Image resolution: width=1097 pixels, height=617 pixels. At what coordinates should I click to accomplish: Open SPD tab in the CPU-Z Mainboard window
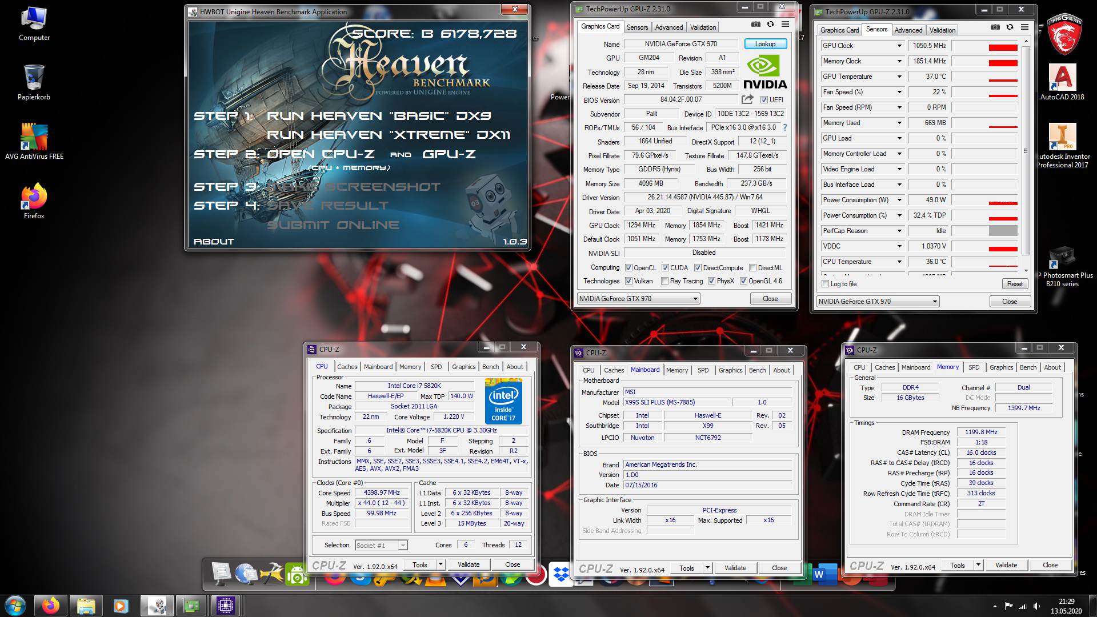tap(703, 370)
